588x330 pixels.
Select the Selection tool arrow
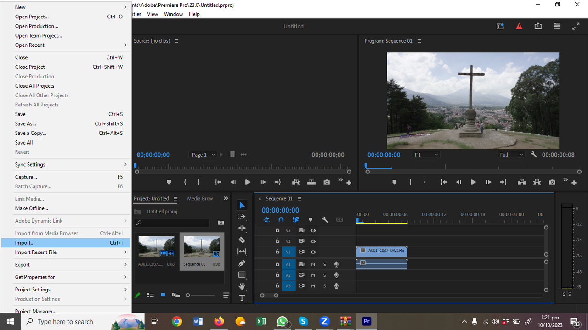point(242,205)
